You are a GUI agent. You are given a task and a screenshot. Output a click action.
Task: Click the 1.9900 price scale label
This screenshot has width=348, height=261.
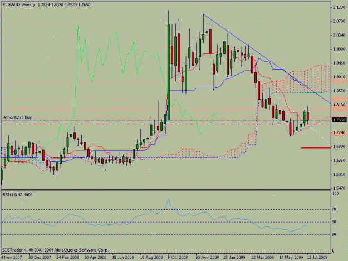[339, 49]
